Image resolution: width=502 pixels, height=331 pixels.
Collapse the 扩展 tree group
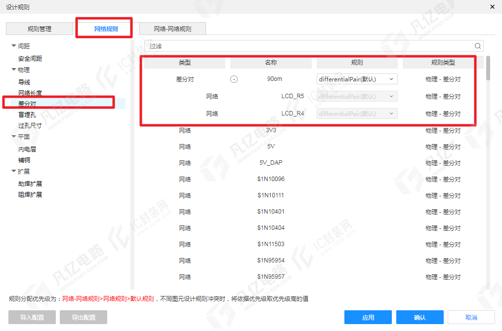[14, 171]
